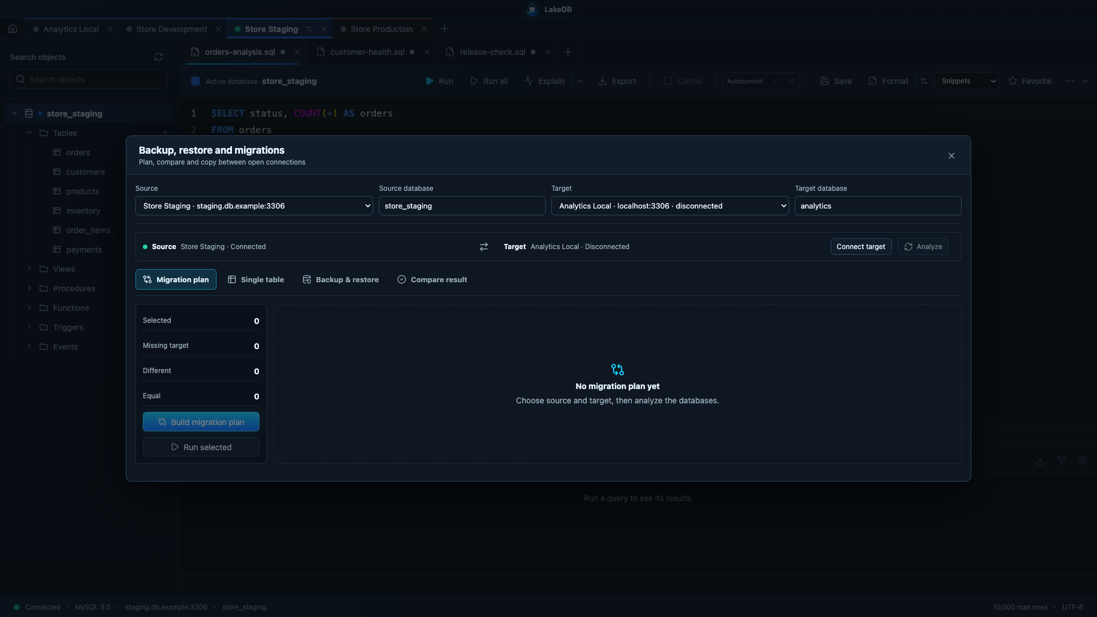Click the Export button
This screenshot has width=1097, height=617.
pyautogui.click(x=617, y=81)
